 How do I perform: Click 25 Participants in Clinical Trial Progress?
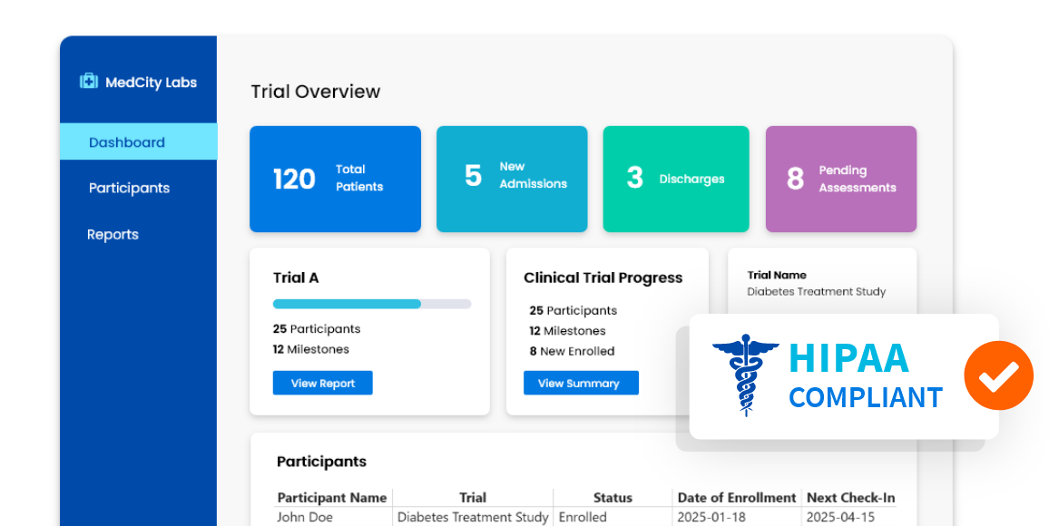coord(574,311)
